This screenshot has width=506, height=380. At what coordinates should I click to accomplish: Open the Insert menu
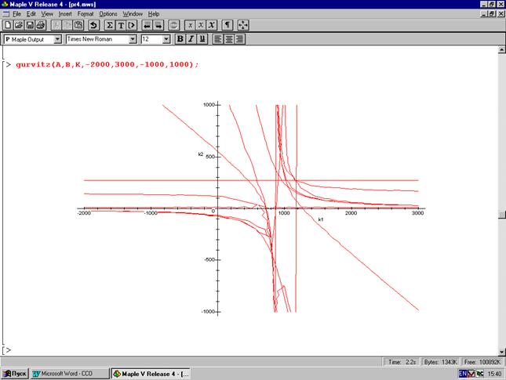pos(64,14)
